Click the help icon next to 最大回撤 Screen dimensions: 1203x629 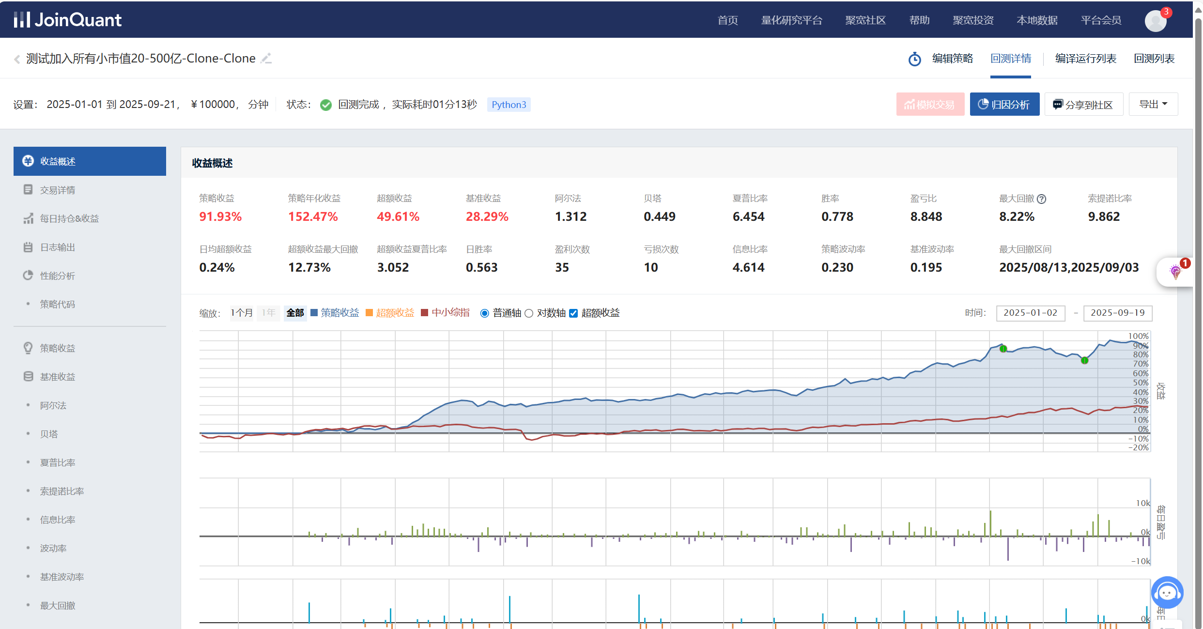1042,199
